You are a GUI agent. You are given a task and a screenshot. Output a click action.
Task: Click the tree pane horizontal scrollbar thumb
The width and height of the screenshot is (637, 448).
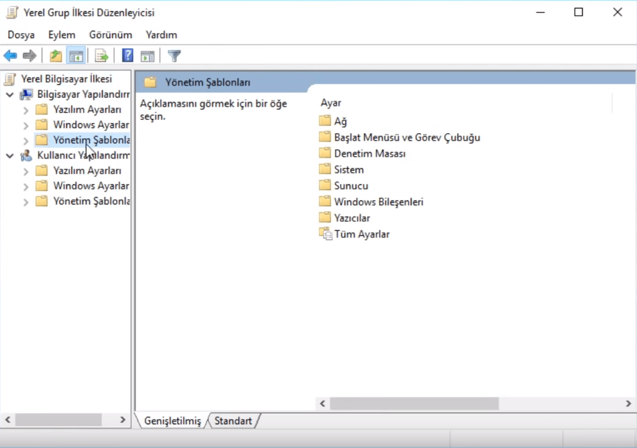[x=59, y=419]
